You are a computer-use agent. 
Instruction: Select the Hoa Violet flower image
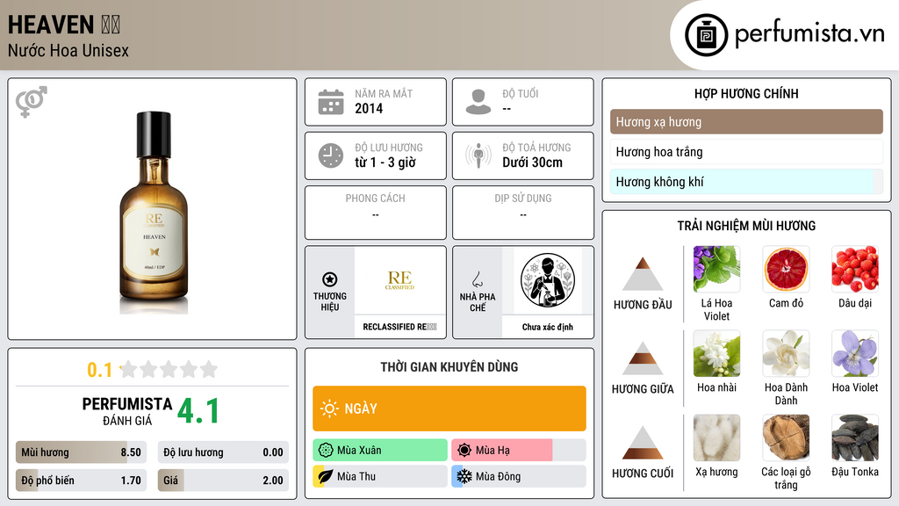[855, 353]
